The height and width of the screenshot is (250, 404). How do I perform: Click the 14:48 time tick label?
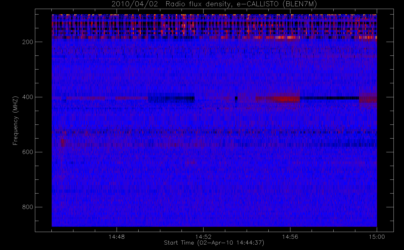pos(117,237)
